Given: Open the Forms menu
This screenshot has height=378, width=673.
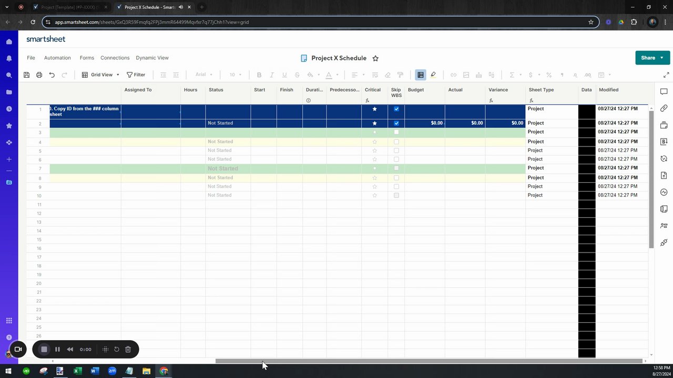Looking at the screenshot, I should tap(87, 58).
